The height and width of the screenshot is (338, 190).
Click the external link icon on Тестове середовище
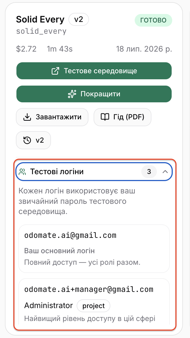(55, 71)
